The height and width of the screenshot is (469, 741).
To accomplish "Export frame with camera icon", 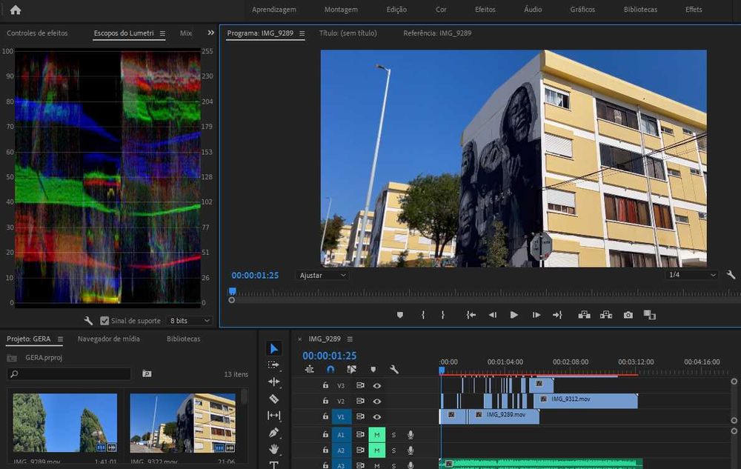I will click(x=628, y=315).
